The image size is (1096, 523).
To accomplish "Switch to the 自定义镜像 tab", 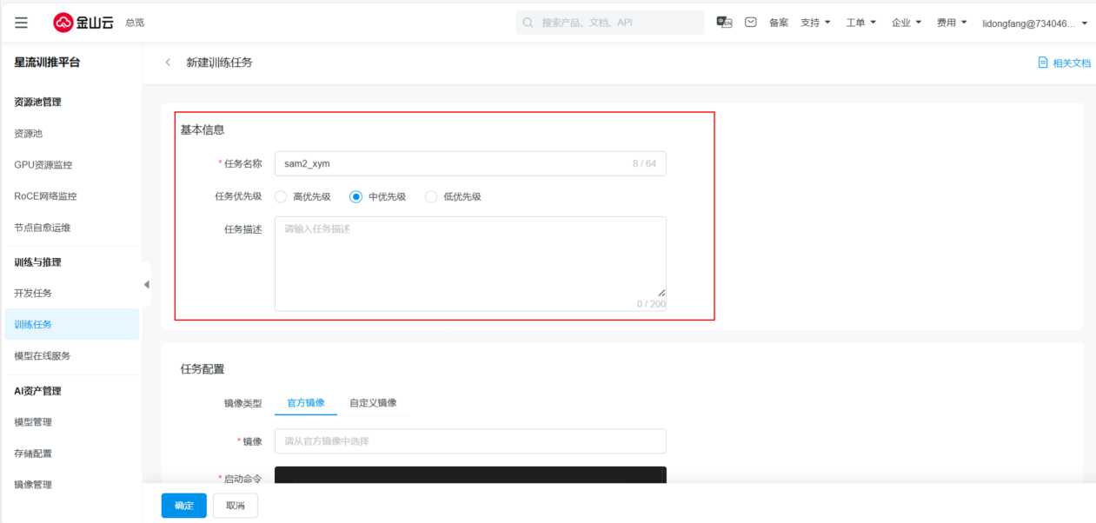I will pos(373,402).
